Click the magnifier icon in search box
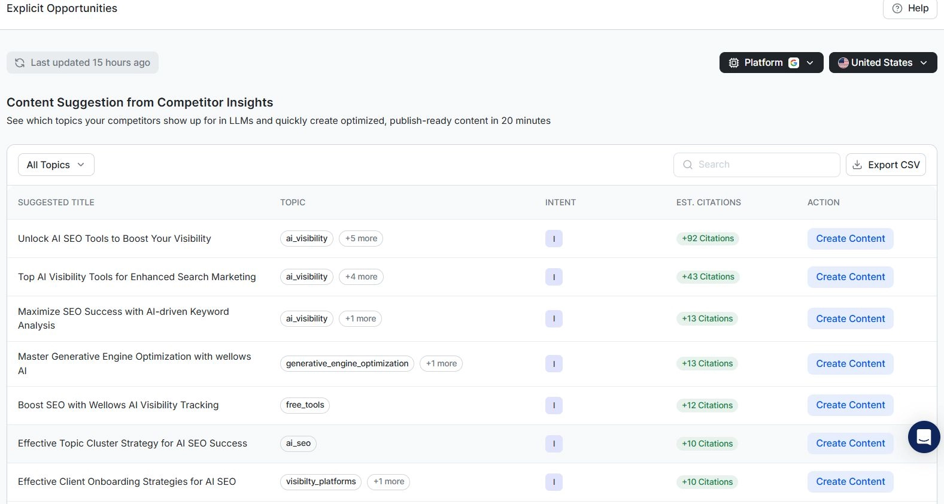This screenshot has height=504, width=944. 688,165
